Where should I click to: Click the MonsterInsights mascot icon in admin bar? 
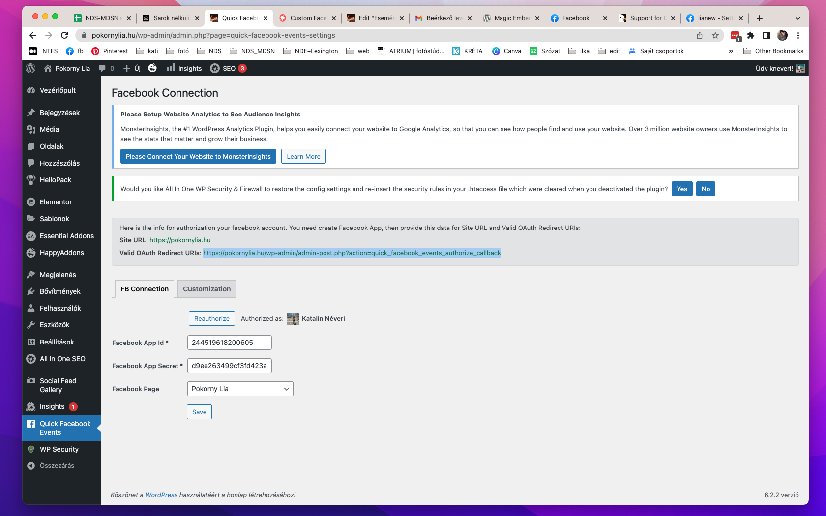tap(152, 68)
